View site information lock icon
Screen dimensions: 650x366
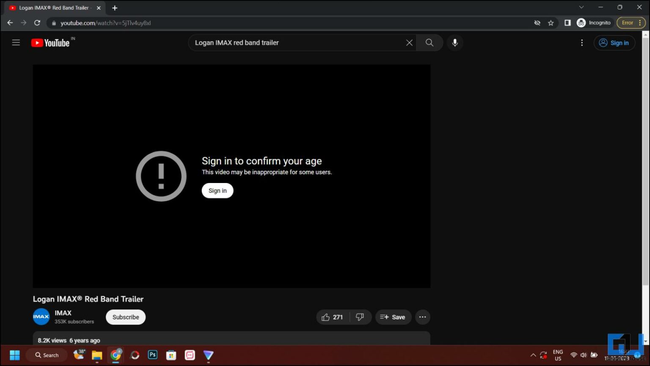click(x=54, y=23)
